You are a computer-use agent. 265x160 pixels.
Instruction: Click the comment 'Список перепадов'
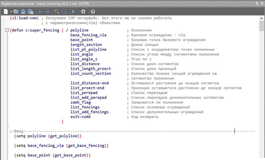(x=149, y=93)
